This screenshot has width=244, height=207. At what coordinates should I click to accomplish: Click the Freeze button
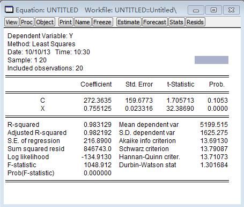pos(102,22)
